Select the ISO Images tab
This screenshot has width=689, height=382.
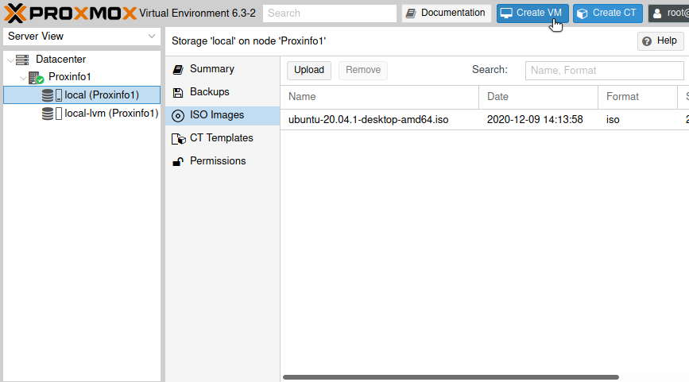pos(223,115)
